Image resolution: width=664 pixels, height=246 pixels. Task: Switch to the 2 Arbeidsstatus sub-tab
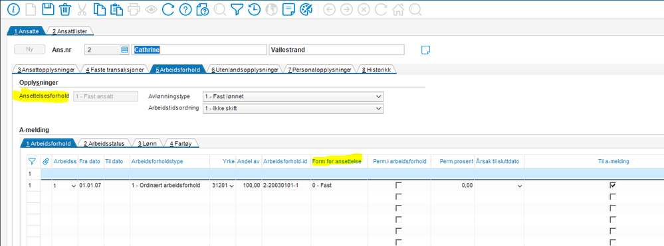coord(104,143)
